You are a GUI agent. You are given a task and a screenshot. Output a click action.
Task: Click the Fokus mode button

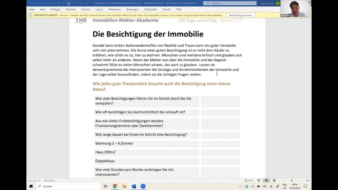[249, 180]
